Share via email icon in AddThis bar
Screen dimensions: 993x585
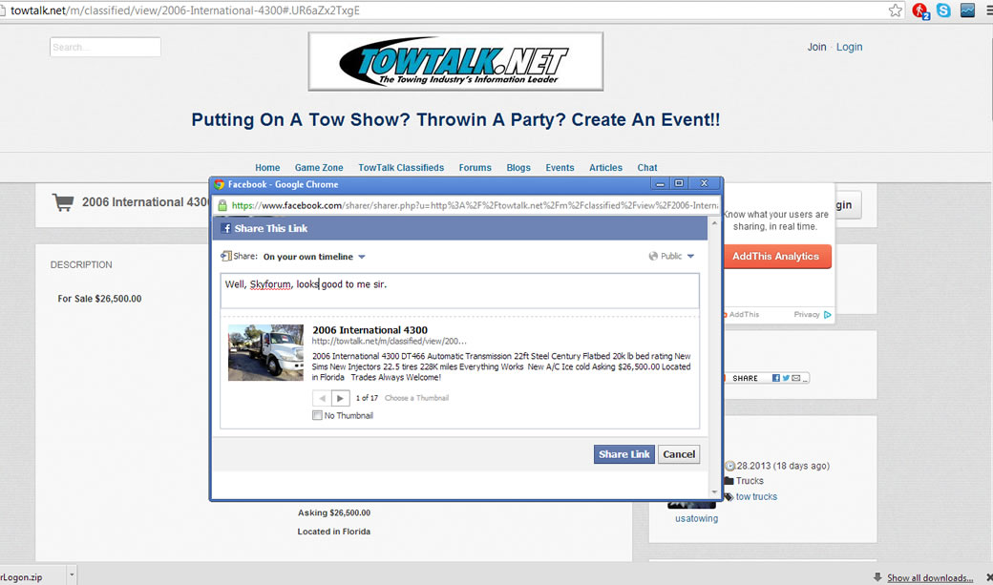(x=796, y=378)
